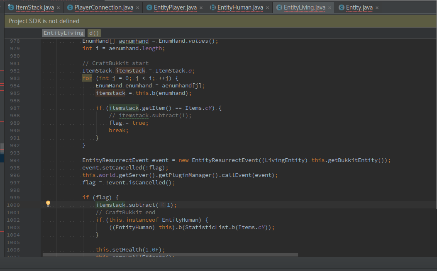The height and width of the screenshot is (271, 437).
Task: Click the EntityLiving.java class file icon
Action: coord(279,7)
